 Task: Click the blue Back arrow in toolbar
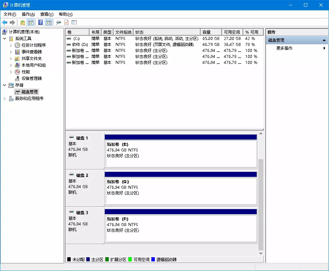tap(5, 22)
